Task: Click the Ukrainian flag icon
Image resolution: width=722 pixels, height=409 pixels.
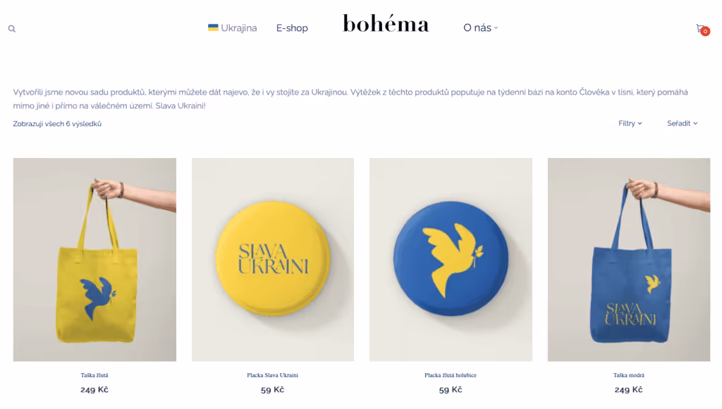Action: [213, 28]
